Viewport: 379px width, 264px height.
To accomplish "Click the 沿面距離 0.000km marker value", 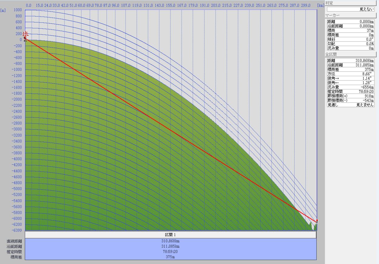I will [367, 26].
